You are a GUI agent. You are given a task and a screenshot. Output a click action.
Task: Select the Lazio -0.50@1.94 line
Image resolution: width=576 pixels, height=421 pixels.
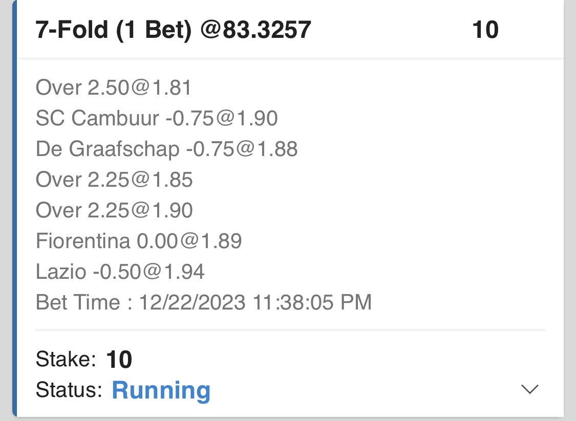(120, 272)
